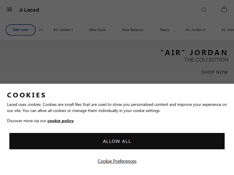Open the shopping bag

pos(224,10)
